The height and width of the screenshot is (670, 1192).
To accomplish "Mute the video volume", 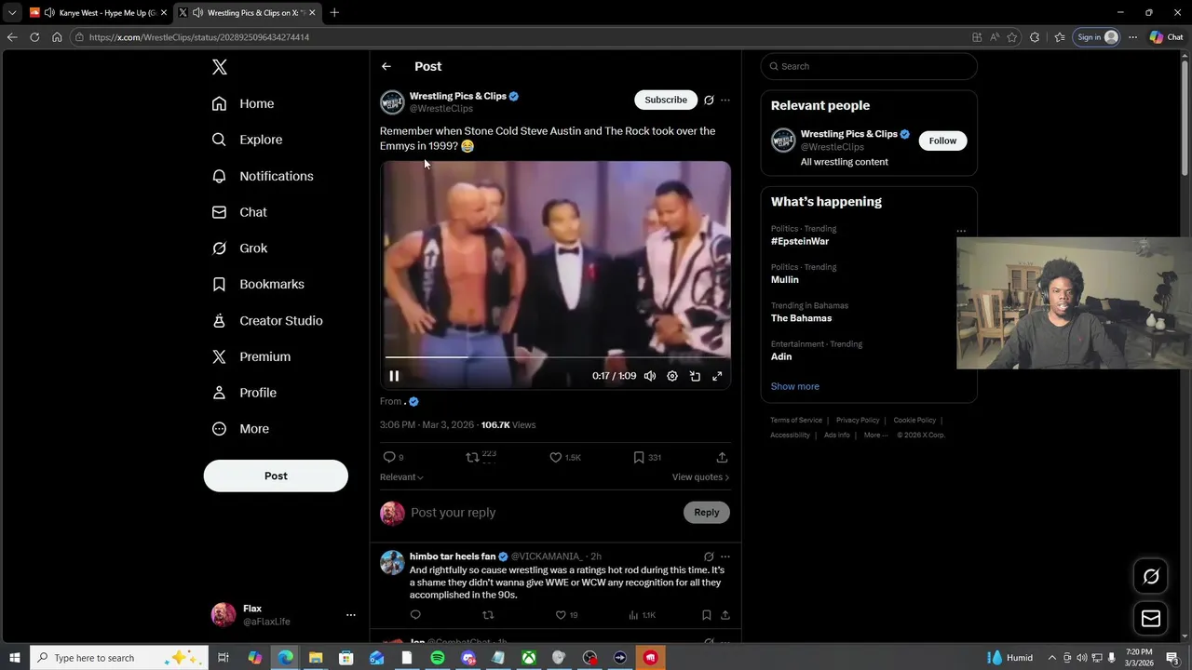I will [x=650, y=376].
